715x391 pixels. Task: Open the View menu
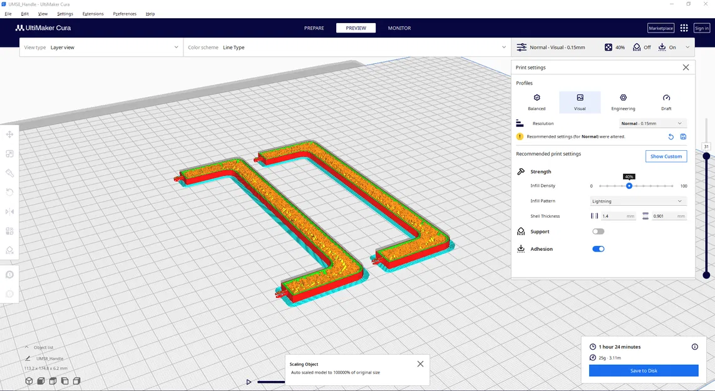point(43,14)
